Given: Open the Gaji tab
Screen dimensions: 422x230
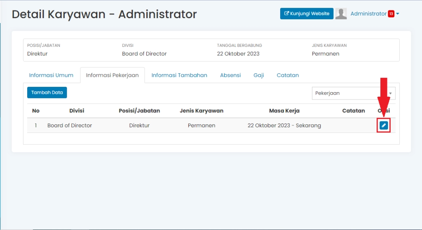Looking at the screenshot, I should pyautogui.click(x=259, y=75).
